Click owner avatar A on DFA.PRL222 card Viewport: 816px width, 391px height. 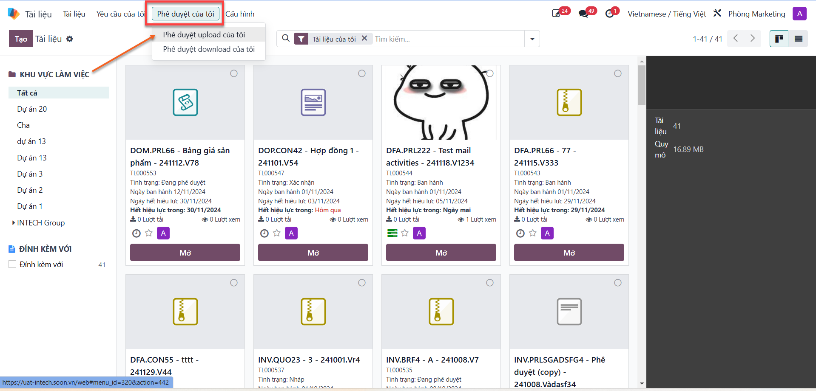[419, 233]
